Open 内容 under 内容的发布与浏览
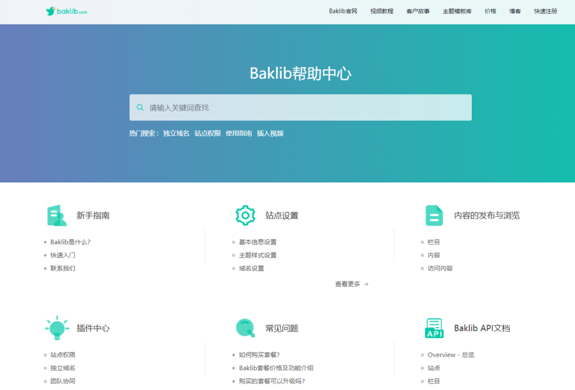The width and height of the screenshot is (575, 390). point(433,255)
